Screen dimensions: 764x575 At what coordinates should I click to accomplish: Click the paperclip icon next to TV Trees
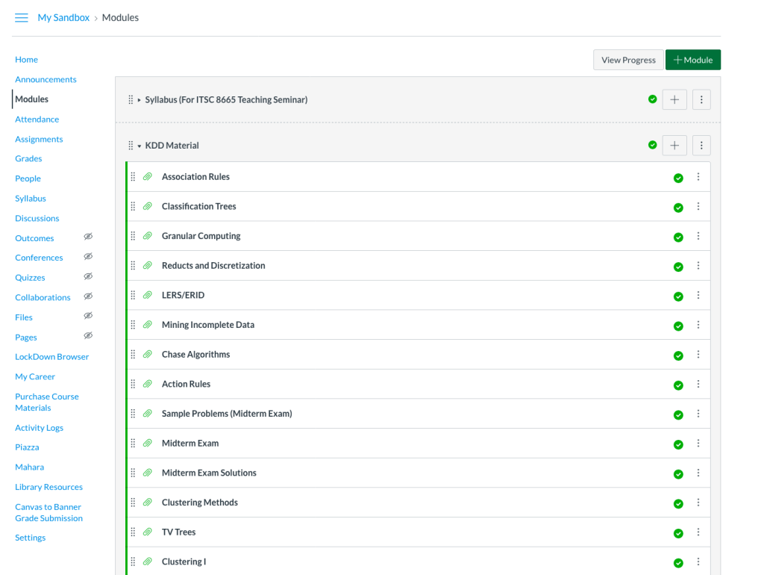tap(148, 532)
